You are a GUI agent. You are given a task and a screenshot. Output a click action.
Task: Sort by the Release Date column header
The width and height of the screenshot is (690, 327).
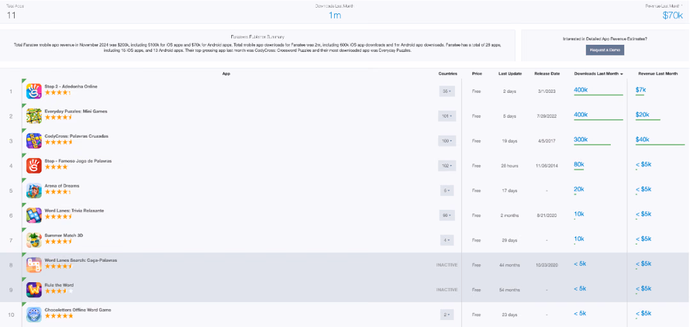pyautogui.click(x=547, y=74)
